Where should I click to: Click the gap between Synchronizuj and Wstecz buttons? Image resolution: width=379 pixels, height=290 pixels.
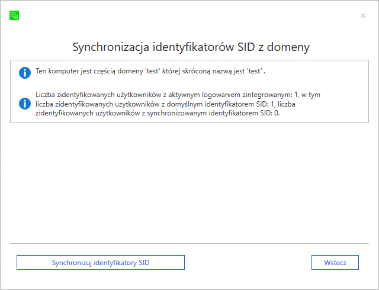coord(249,262)
